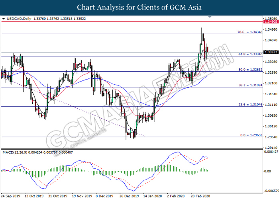Click the MACD(12,26,9) indicator label
This screenshot has width=279, height=199.
(16, 152)
